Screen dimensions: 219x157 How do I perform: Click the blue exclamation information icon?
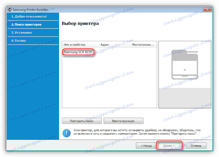(x=66, y=133)
